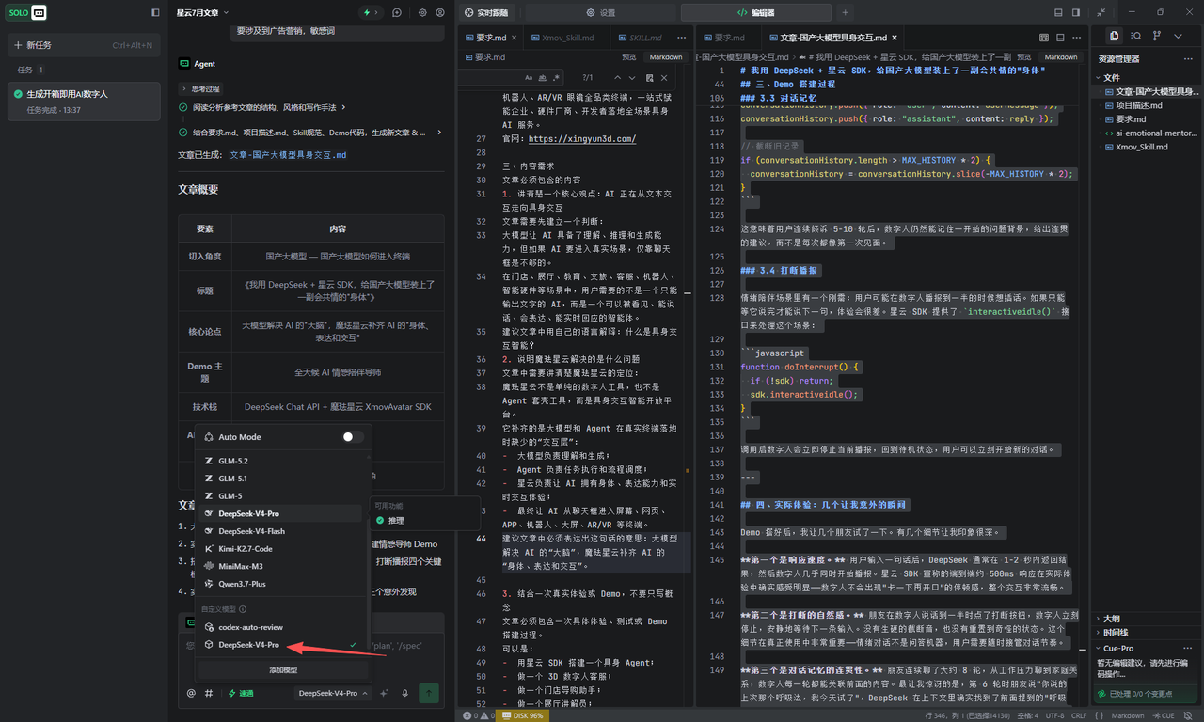Expand the 思考过程 section

(x=198, y=88)
